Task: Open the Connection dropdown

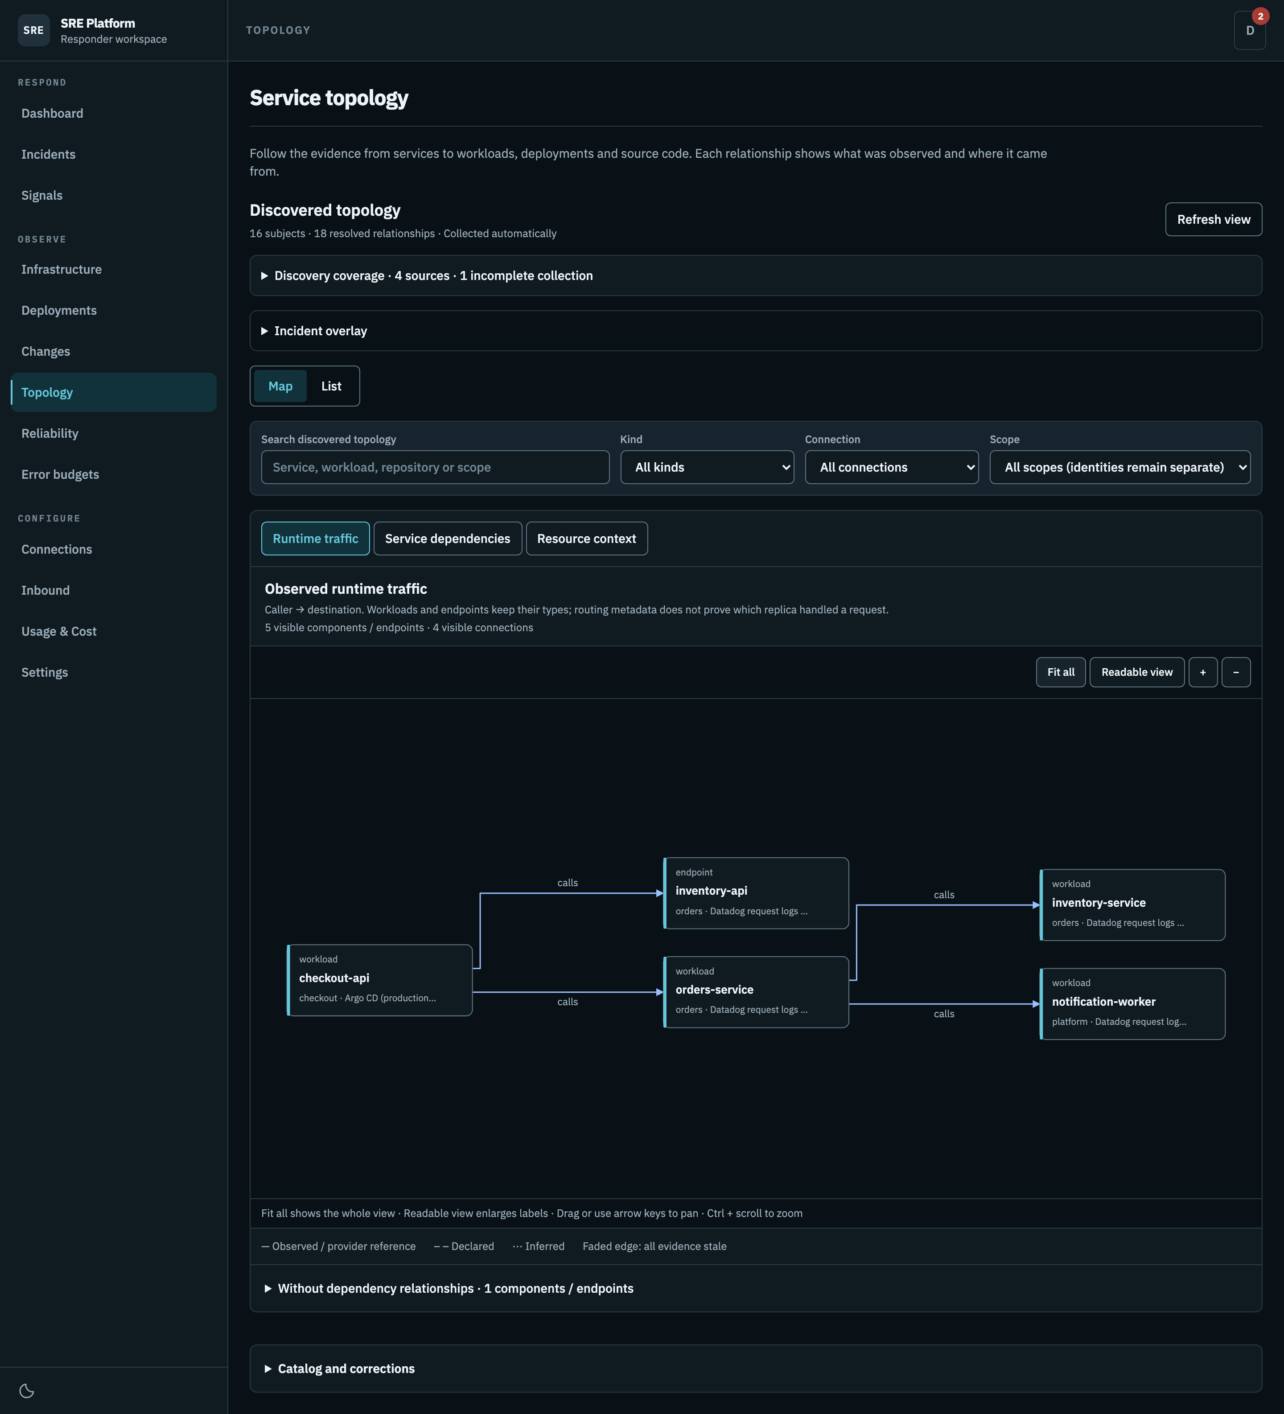Action: coord(891,467)
